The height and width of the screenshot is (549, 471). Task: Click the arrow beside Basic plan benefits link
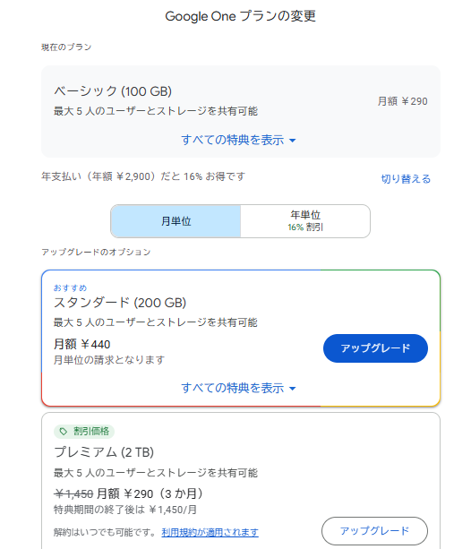pos(293,141)
